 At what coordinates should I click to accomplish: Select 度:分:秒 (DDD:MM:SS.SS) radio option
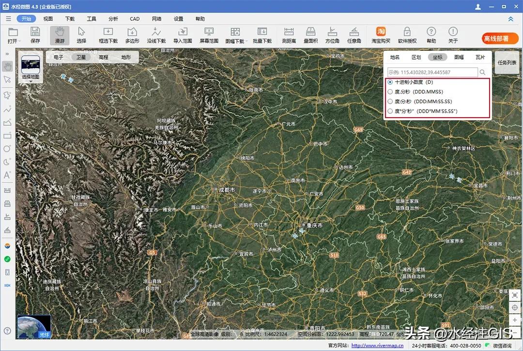pos(390,101)
